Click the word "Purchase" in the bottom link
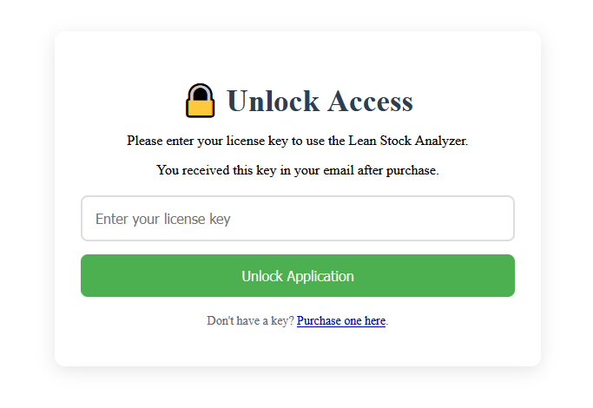The width and height of the screenshot is (593, 408). (x=320, y=321)
